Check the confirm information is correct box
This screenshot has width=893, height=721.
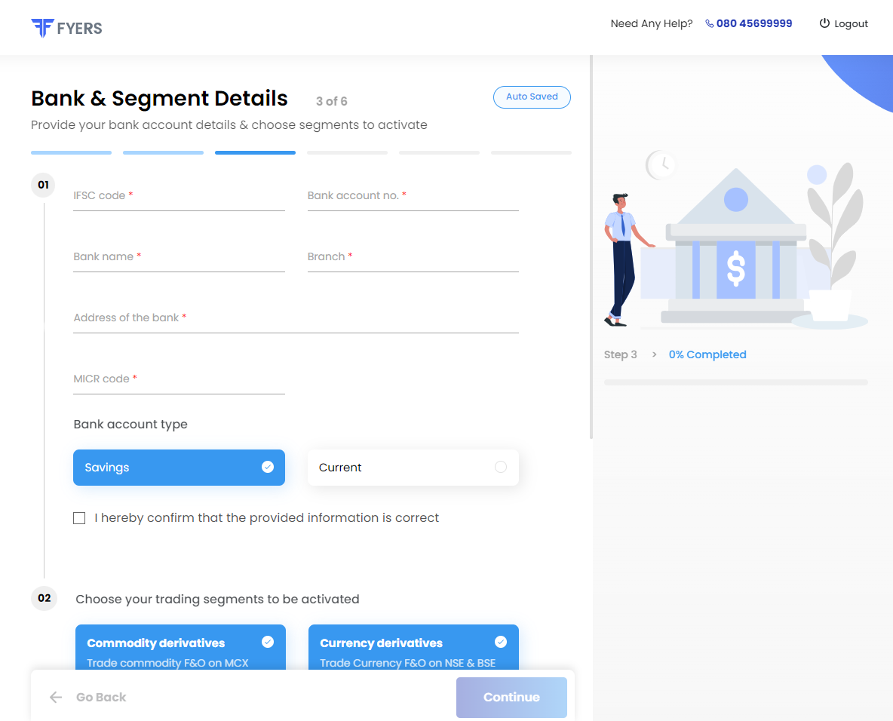tap(79, 518)
